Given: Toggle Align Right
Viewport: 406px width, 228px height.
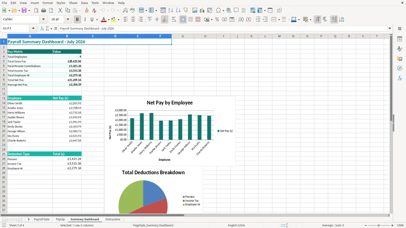Looking at the screenshot, I should pyautogui.click(x=140, y=20).
